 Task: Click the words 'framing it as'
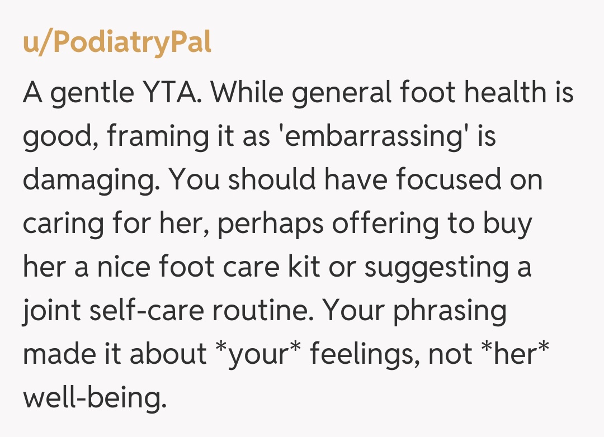tap(190, 136)
